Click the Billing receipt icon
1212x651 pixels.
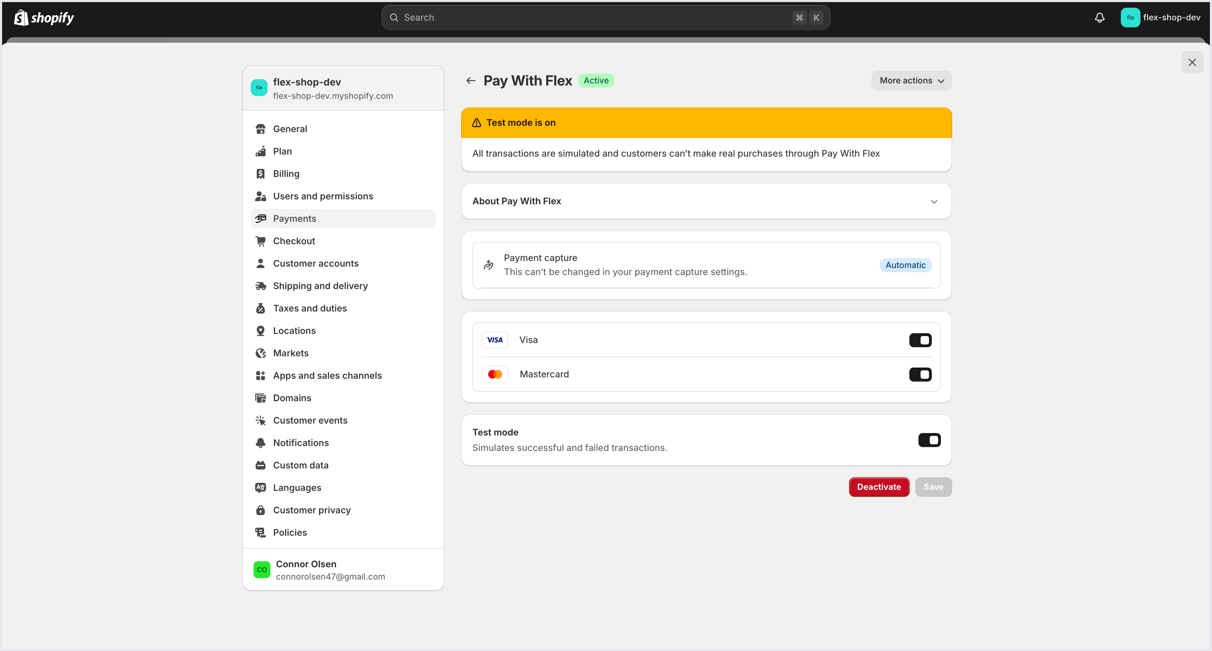tap(260, 174)
